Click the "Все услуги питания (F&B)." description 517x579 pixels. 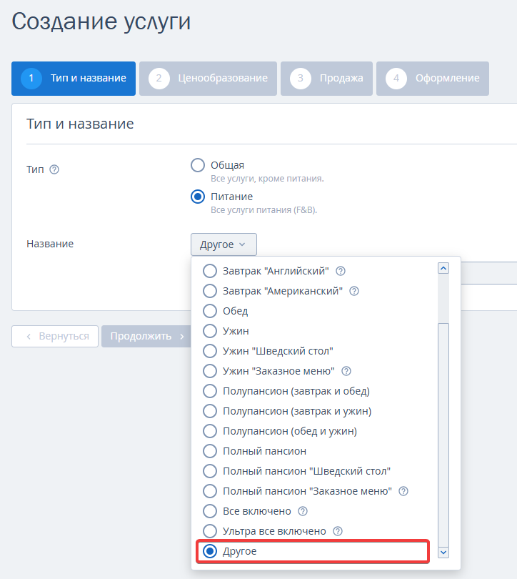263,209
